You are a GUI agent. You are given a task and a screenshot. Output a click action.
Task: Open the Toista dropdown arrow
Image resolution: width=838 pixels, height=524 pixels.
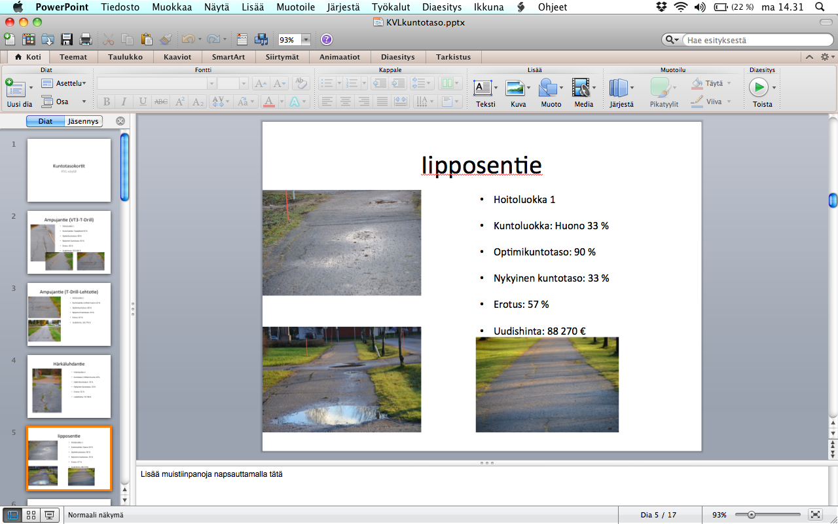[774, 87]
